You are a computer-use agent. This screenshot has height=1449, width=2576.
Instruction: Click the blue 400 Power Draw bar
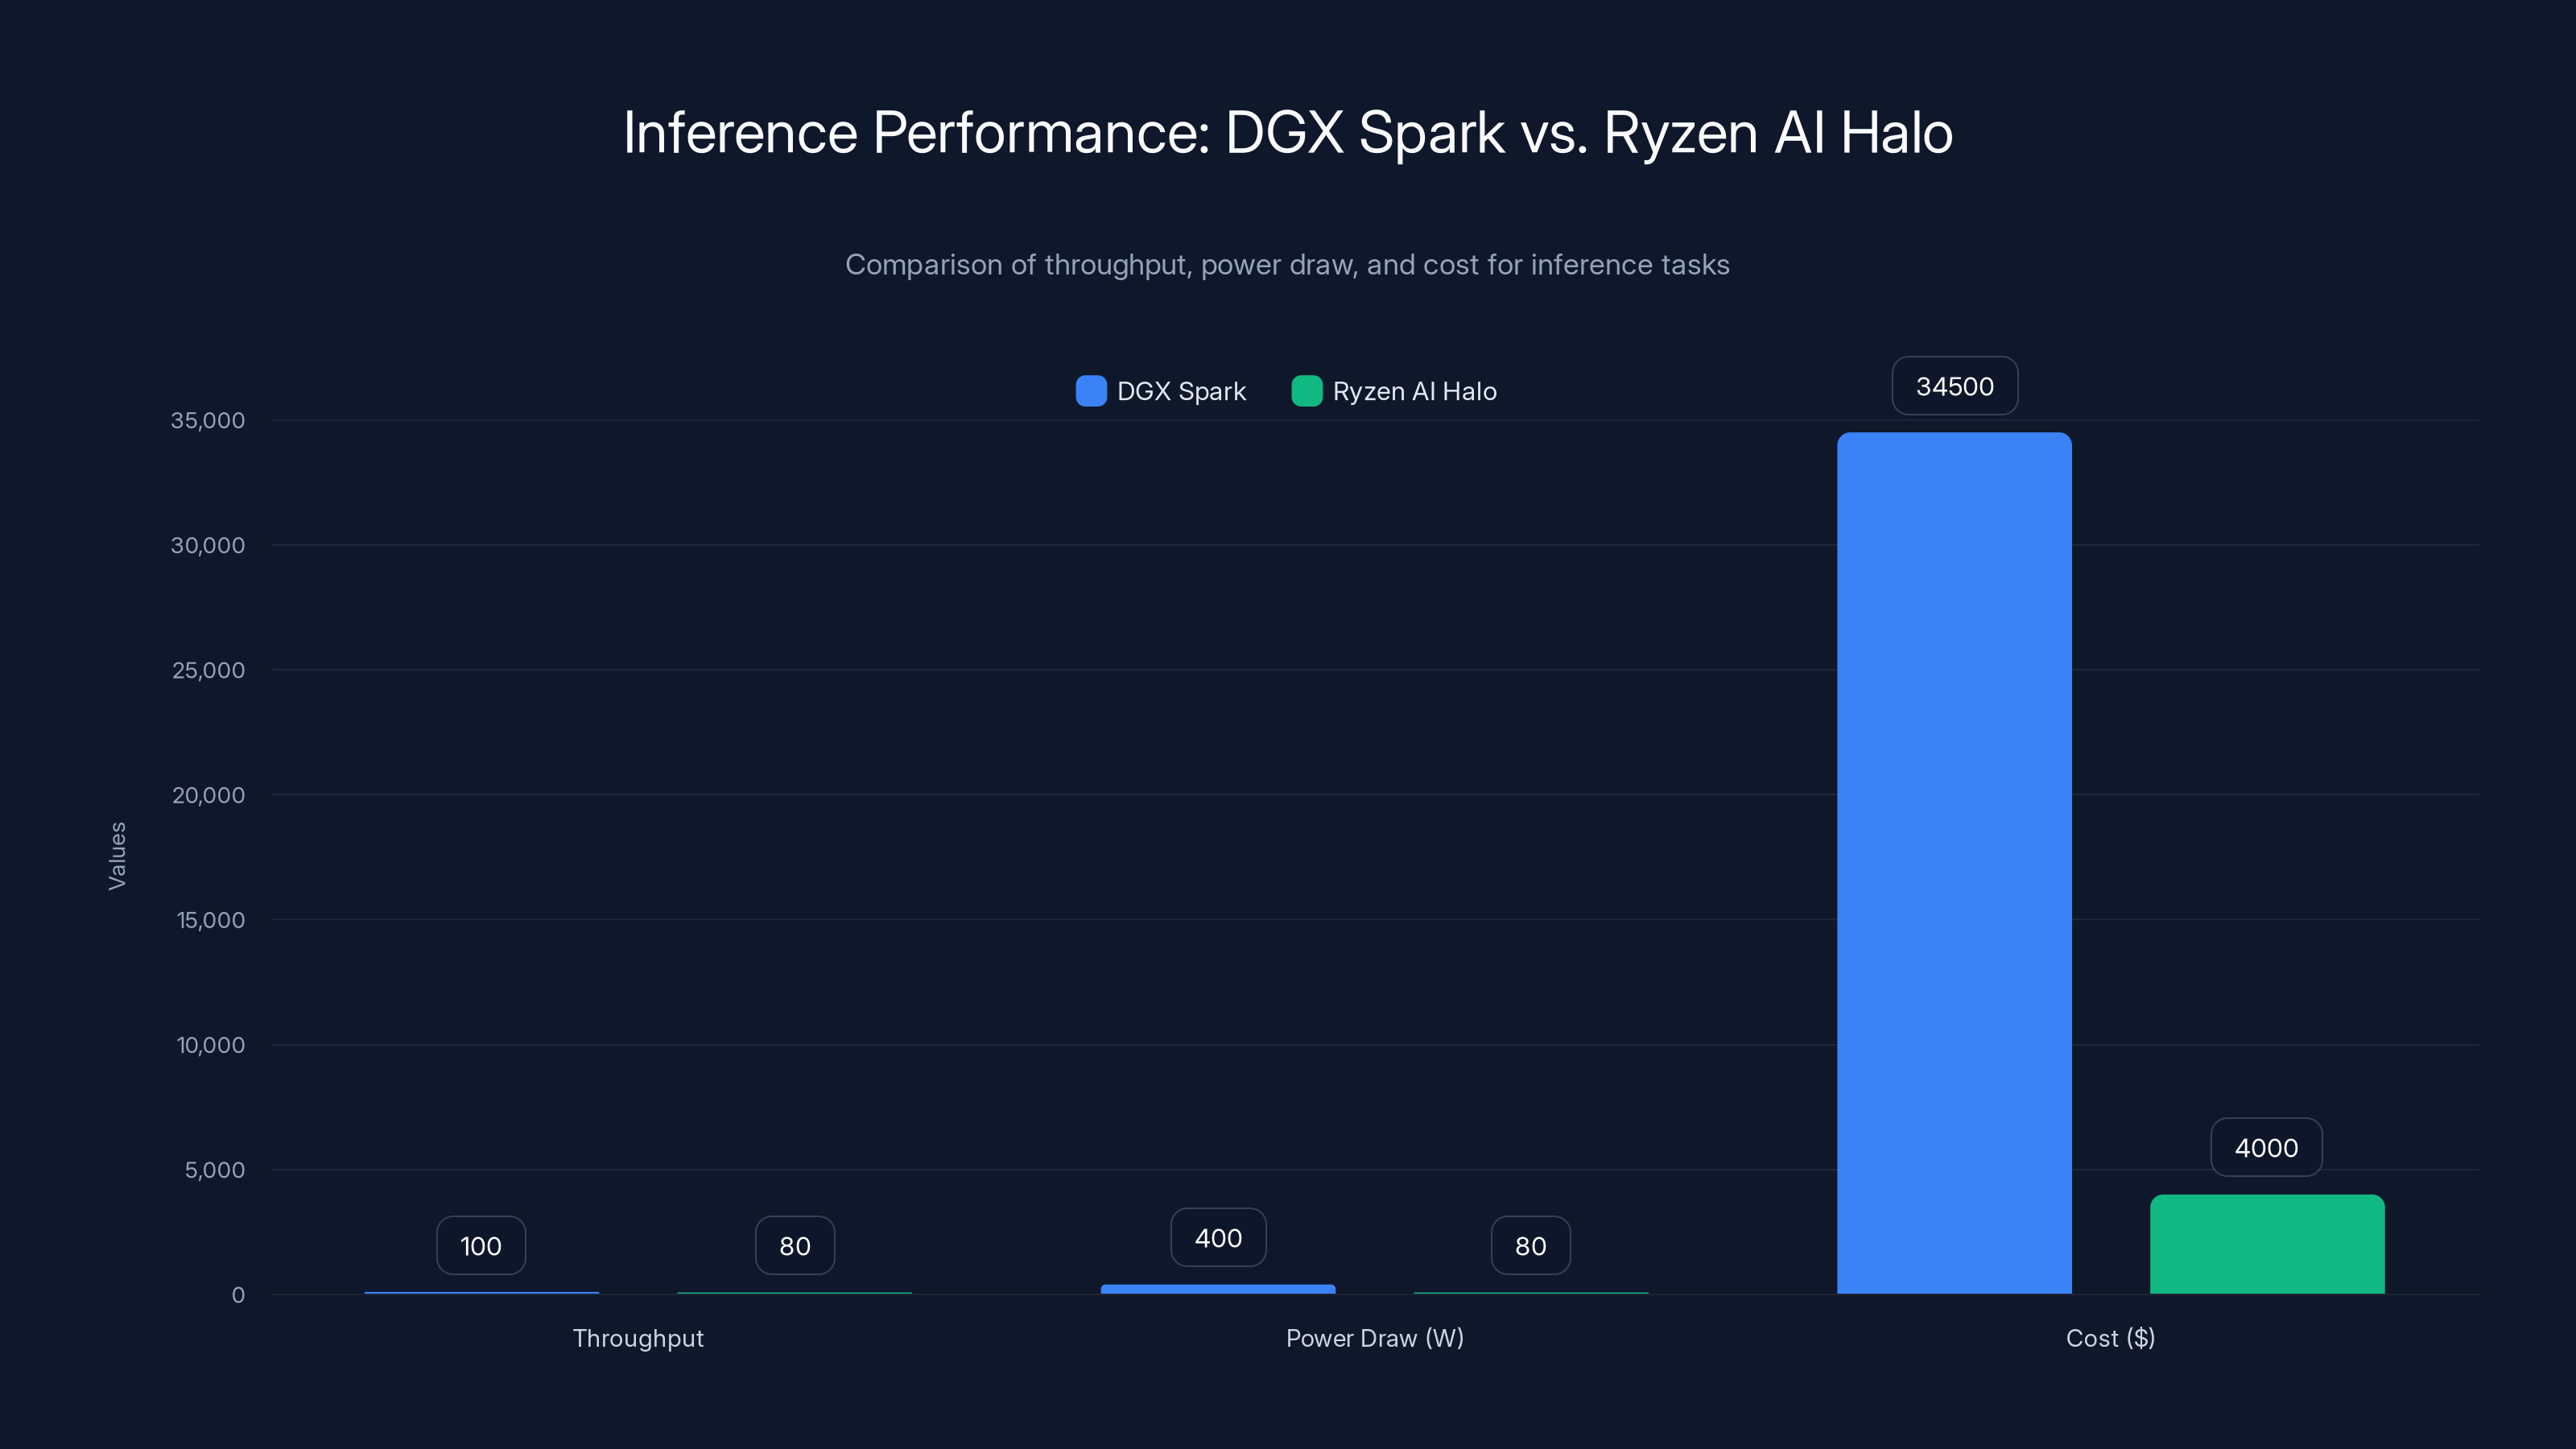point(1217,1289)
